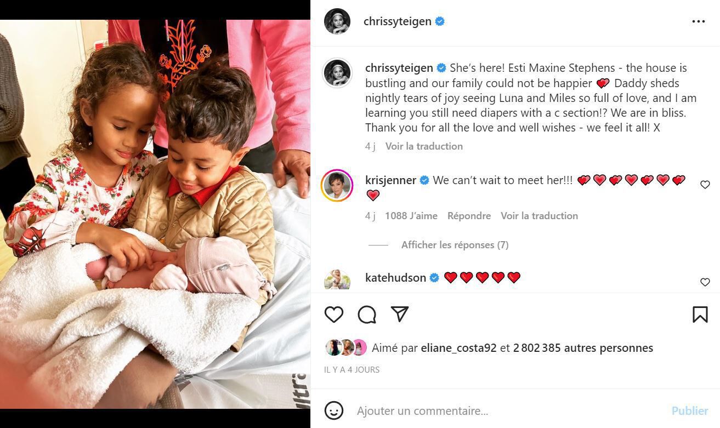
Task: View '2 802 385 autres personnes' likes list
Action: (x=583, y=348)
